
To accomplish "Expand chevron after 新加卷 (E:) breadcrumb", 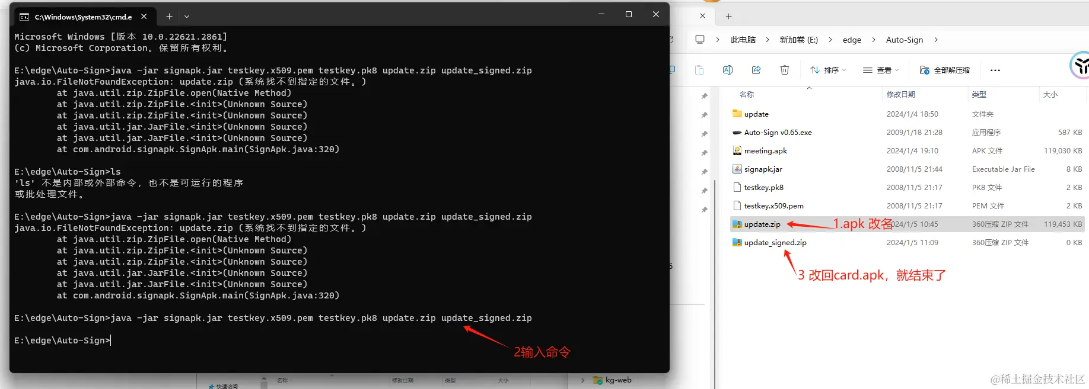I will point(830,40).
